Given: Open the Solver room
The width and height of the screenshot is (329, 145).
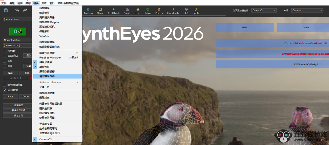Looking at the screenshot, I should 148,11.
